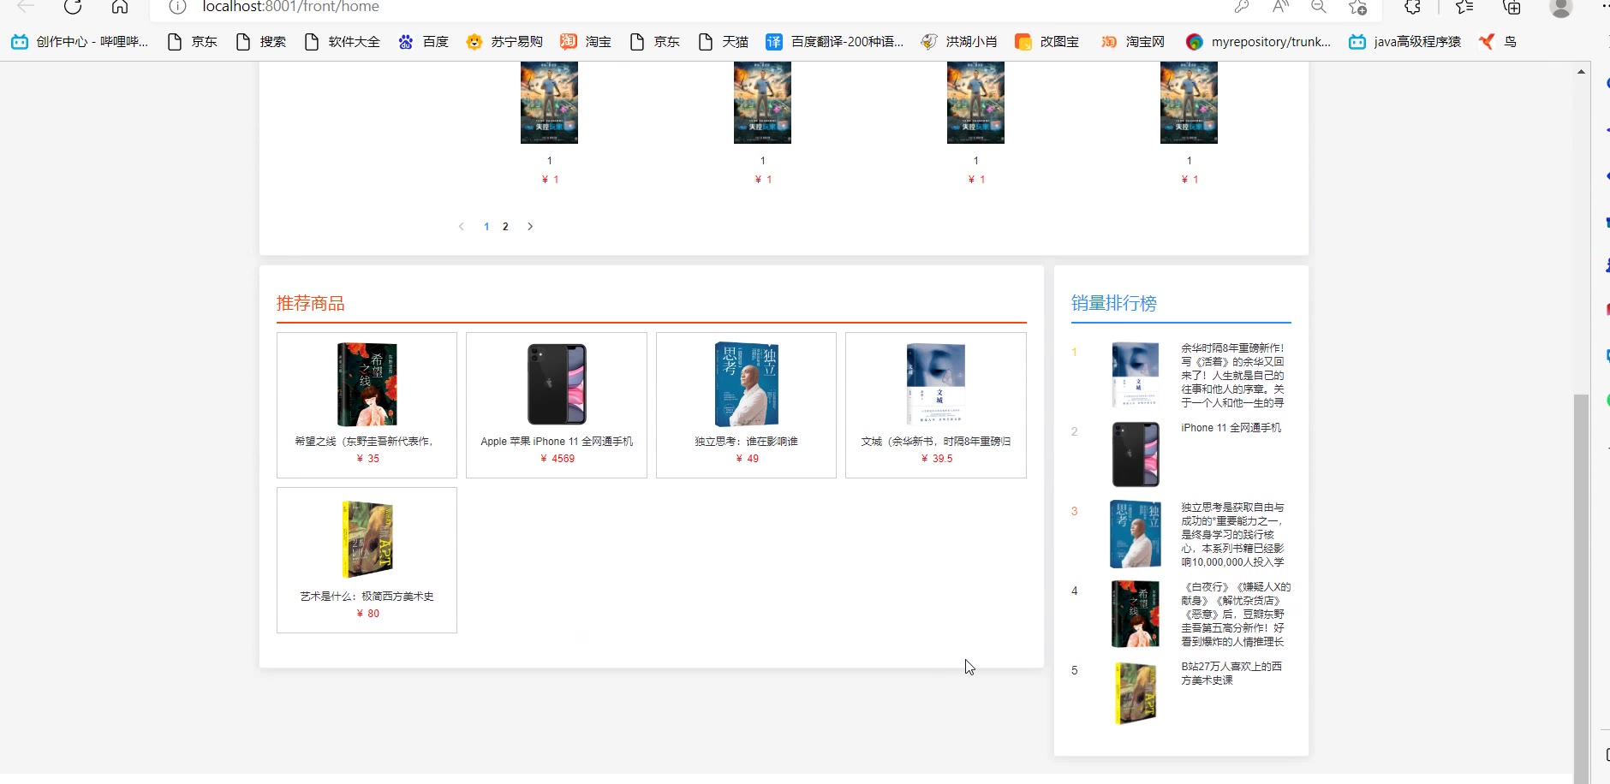Image resolution: width=1610 pixels, height=784 pixels.
Task: Click the previous page arrow in pagination
Action: [462, 227]
